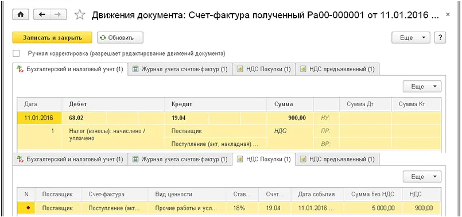The image size is (462, 217).
Task: Navigate forward with the right arrow
Action: pyautogui.click(x=58, y=14)
